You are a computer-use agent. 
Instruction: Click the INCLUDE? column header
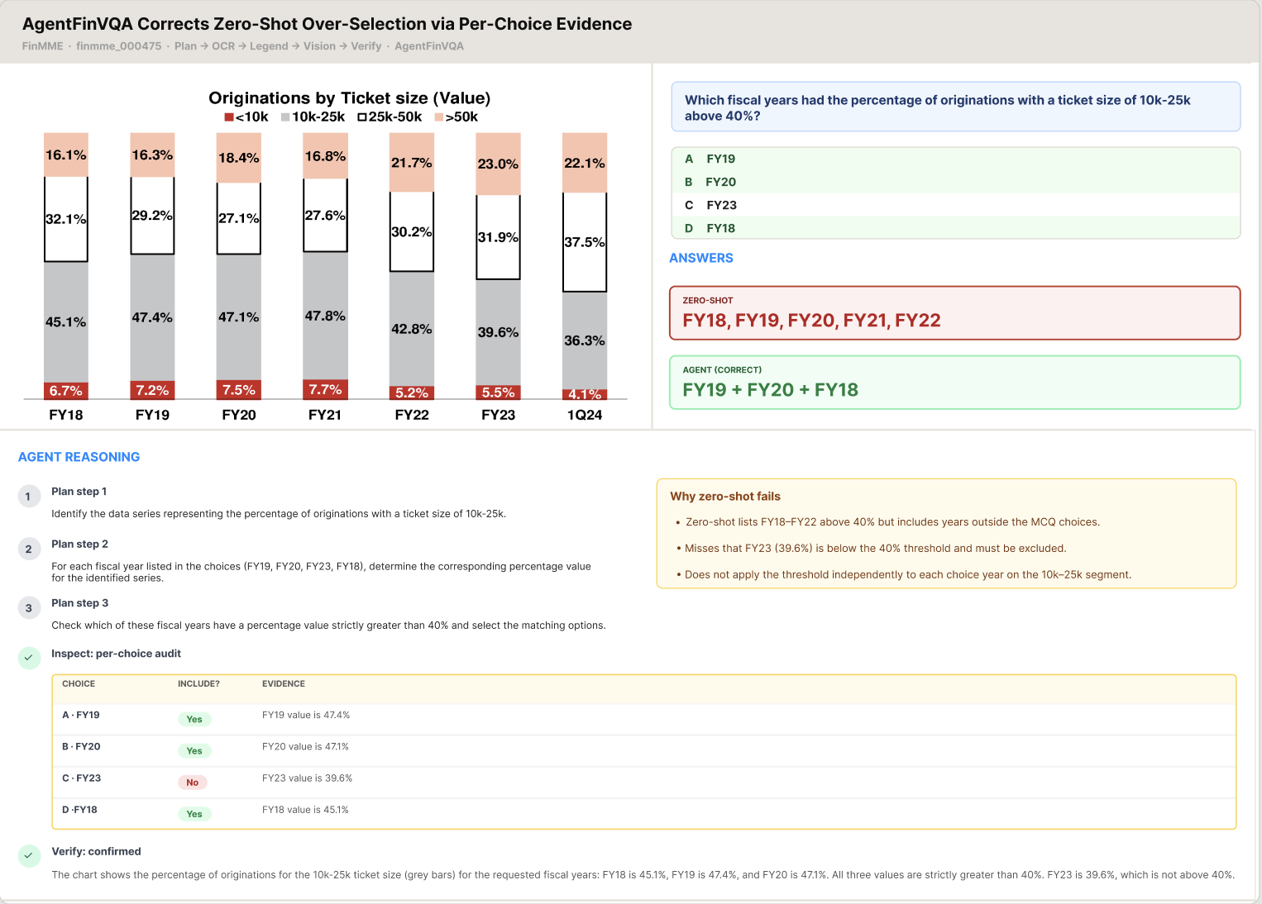[198, 684]
